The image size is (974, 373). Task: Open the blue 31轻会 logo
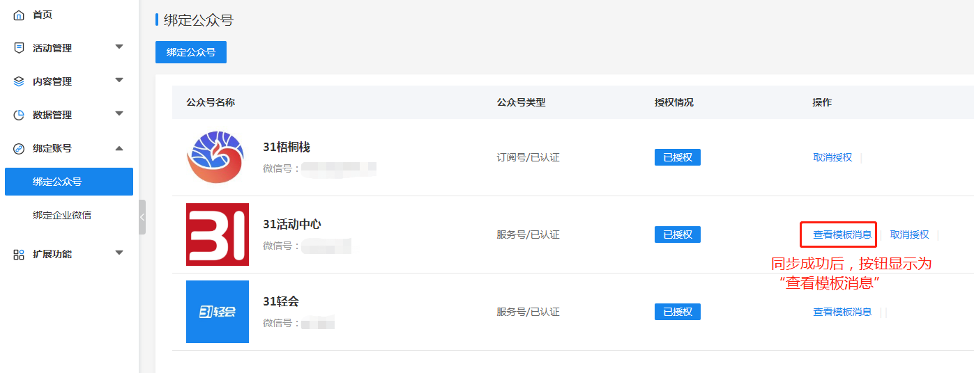click(218, 312)
